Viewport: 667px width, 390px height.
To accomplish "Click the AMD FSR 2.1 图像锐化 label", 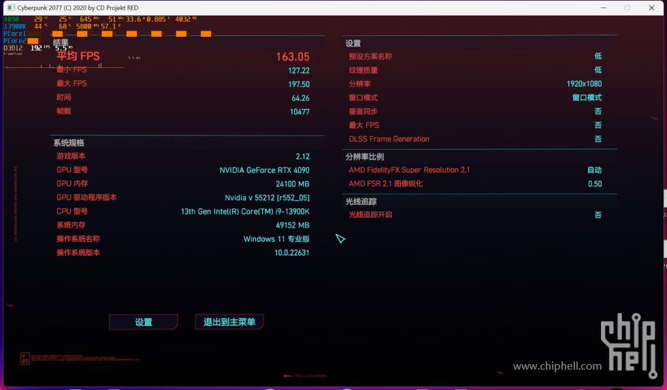I will coord(386,184).
